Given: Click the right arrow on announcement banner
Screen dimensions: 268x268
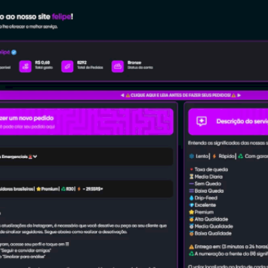Looking at the screenshot, I should tap(239, 95).
